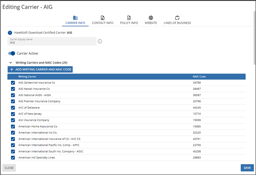Click the American Home Assurance Co name
Image resolution: width=256 pixels, height=175 pixels.
[38, 127]
